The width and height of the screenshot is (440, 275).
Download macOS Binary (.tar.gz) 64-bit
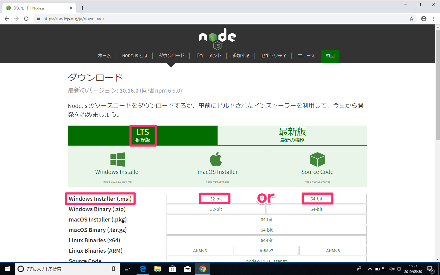pos(266,230)
